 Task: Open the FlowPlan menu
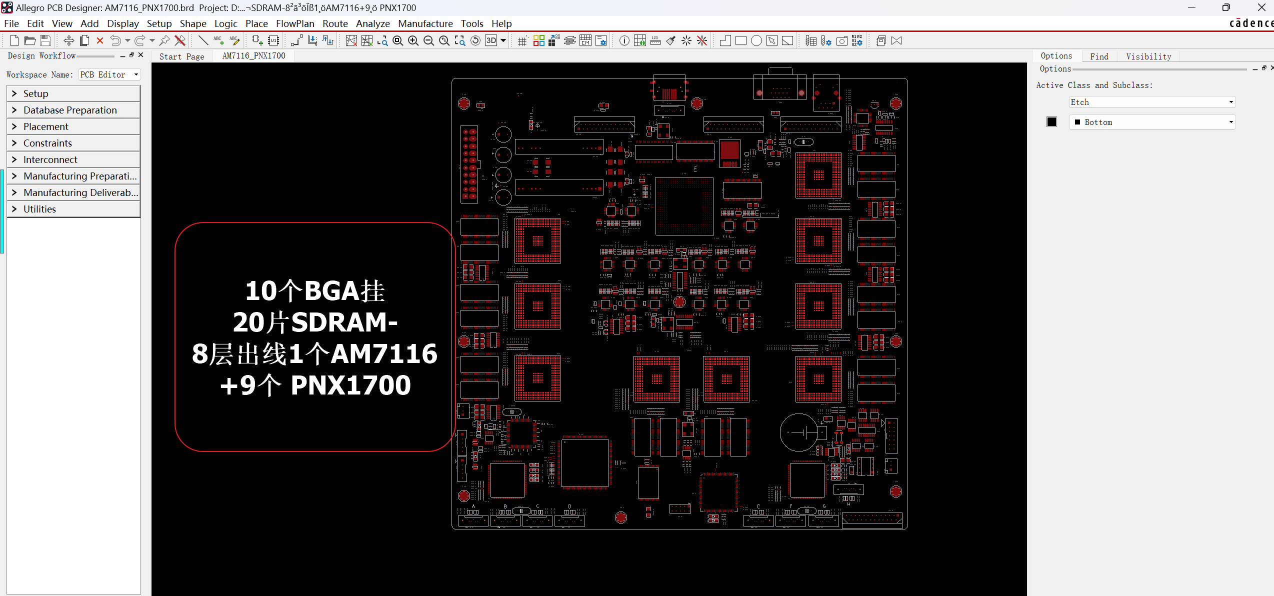(x=295, y=23)
